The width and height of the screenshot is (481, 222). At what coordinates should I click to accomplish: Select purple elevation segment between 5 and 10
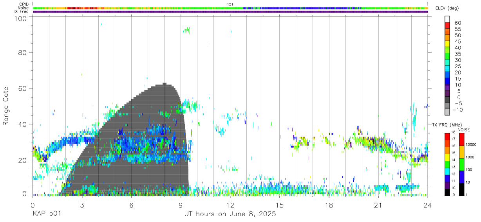tap(447, 87)
